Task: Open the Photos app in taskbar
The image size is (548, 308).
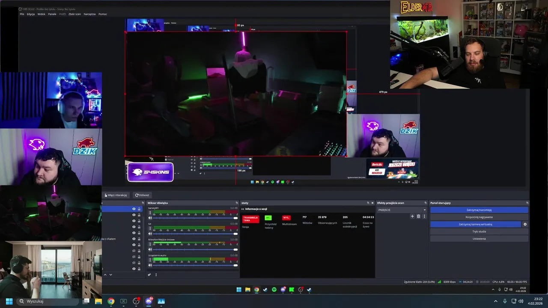Action: [161, 301]
